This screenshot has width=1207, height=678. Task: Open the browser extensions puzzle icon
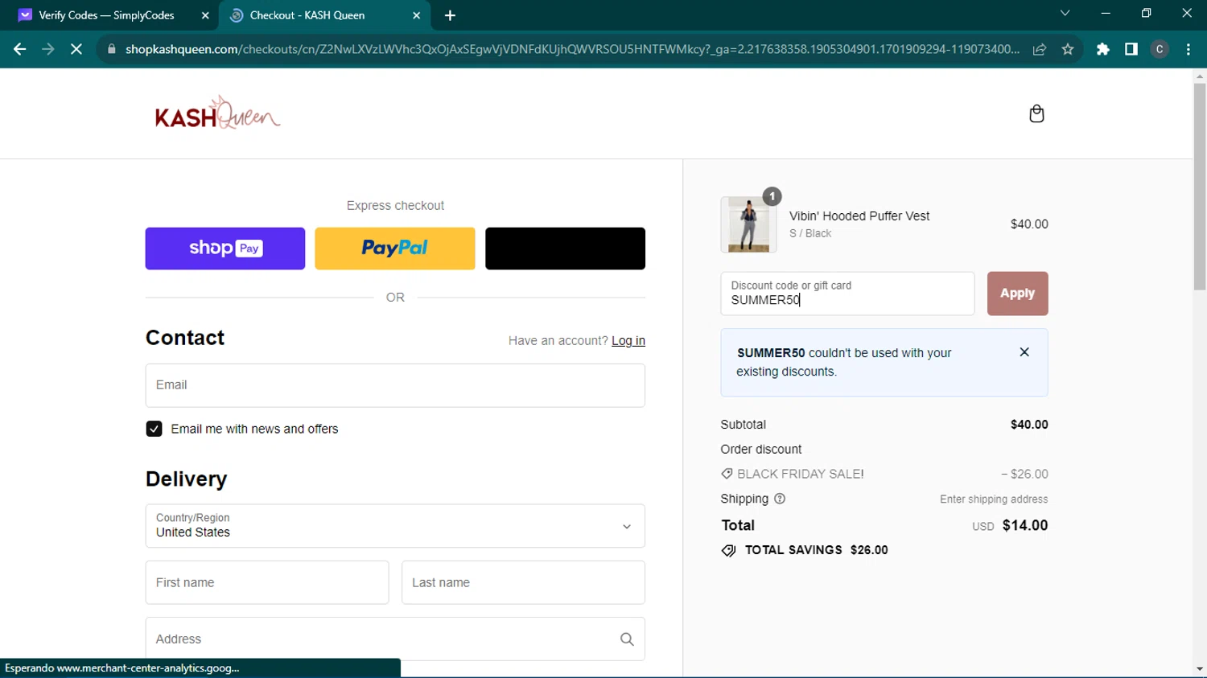(x=1103, y=49)
